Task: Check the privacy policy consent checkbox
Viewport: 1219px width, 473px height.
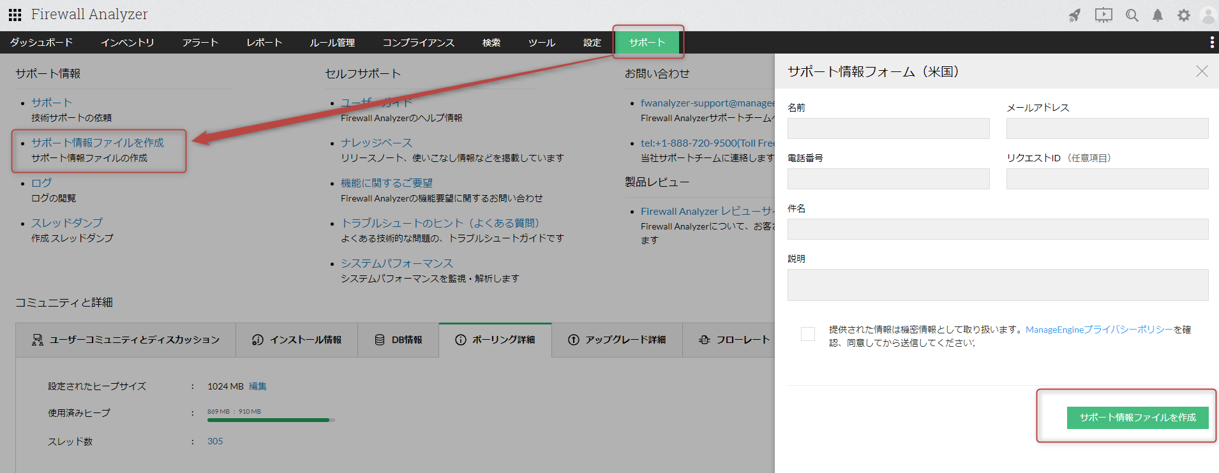Action: tap(808, 334)
